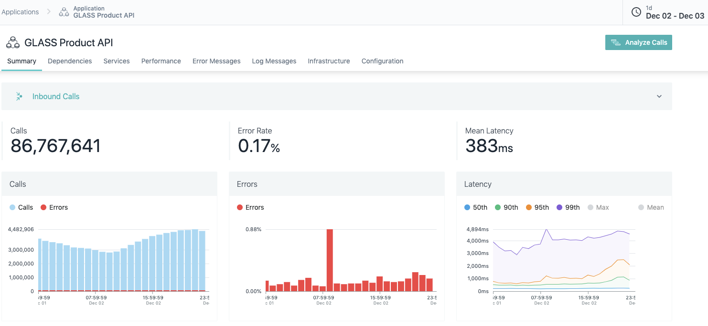Click the 4,894ms axis label
Screen dimensions: 708x326
[478, 229]
